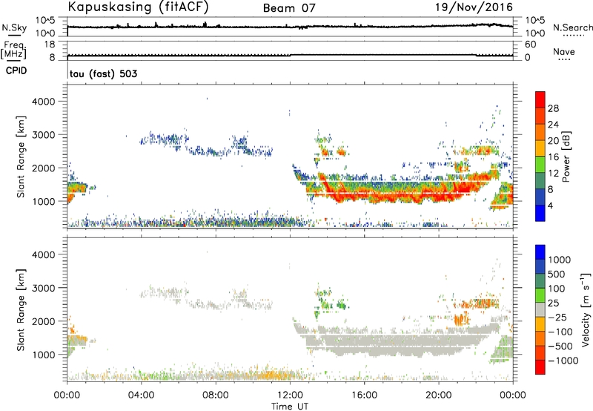
Task: Click the '4' tick on the power colorbar
Action: [550, 206]
